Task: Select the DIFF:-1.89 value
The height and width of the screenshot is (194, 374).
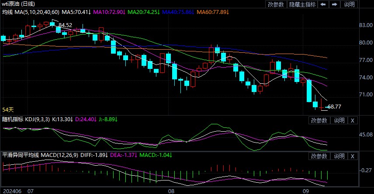Action: click(x=94, y=155)
